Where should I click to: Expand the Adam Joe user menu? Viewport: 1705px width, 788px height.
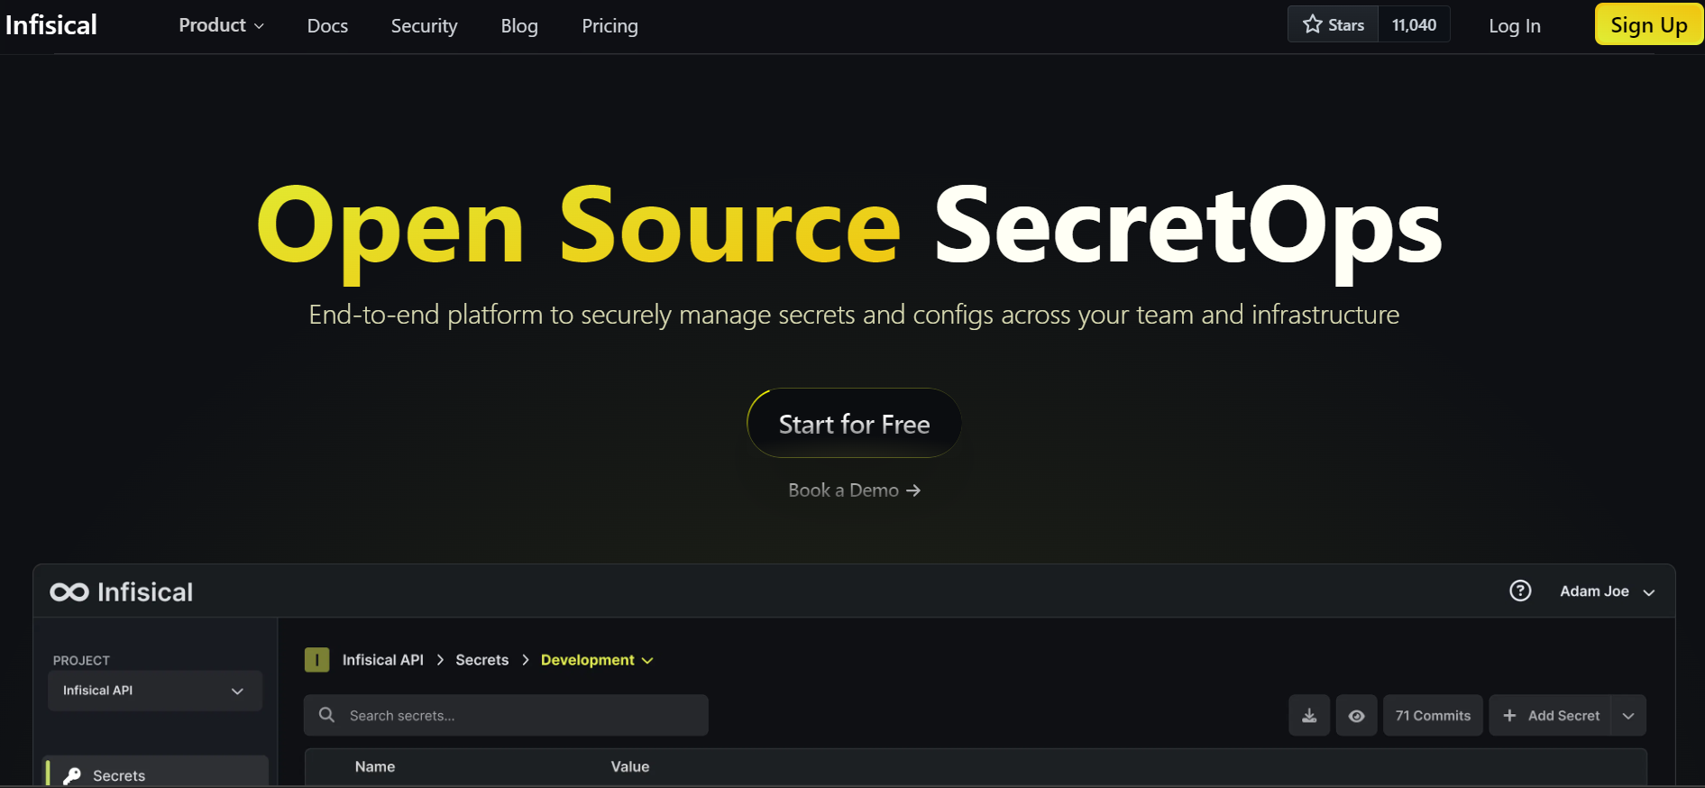pyautogui.click(x=1607, y=591)
